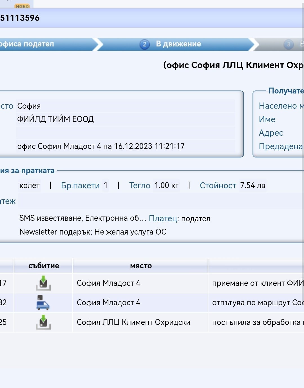Select the 'офиса подател' progress step
This screenshot has width=304, height=388.
tap(27, 44)
